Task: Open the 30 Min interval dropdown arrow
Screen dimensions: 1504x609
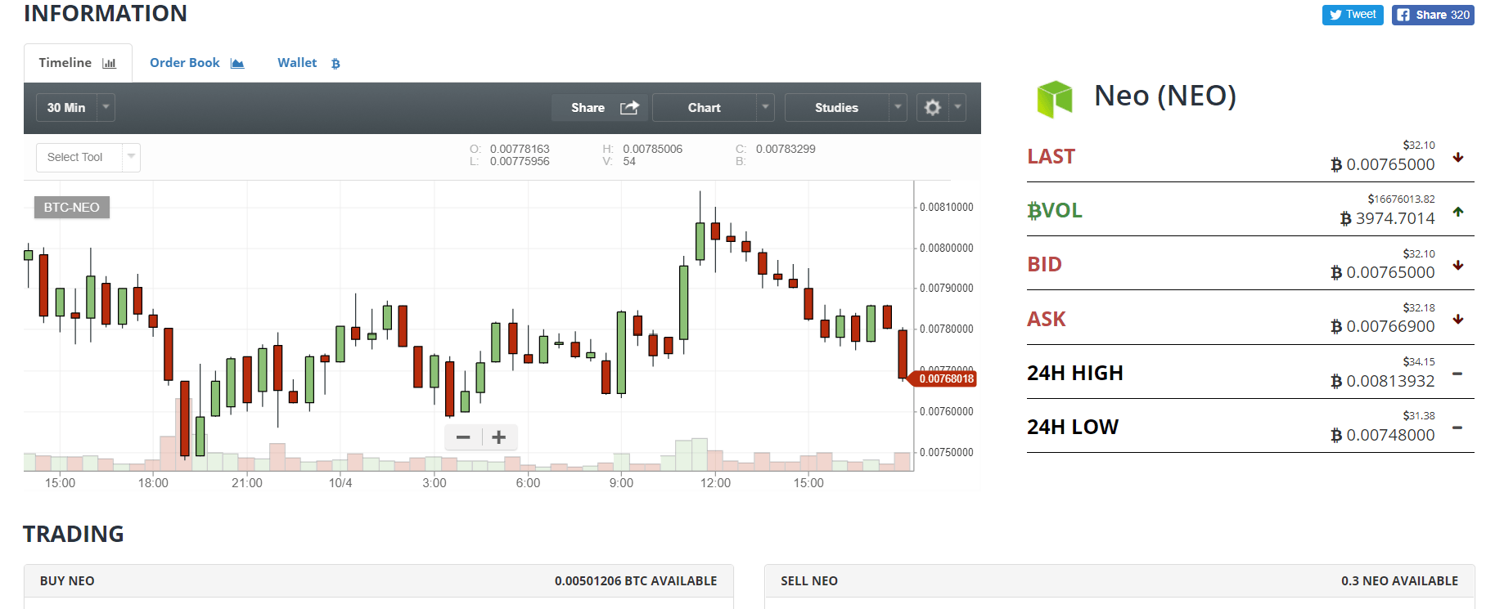Action: [x=106, y=107]
